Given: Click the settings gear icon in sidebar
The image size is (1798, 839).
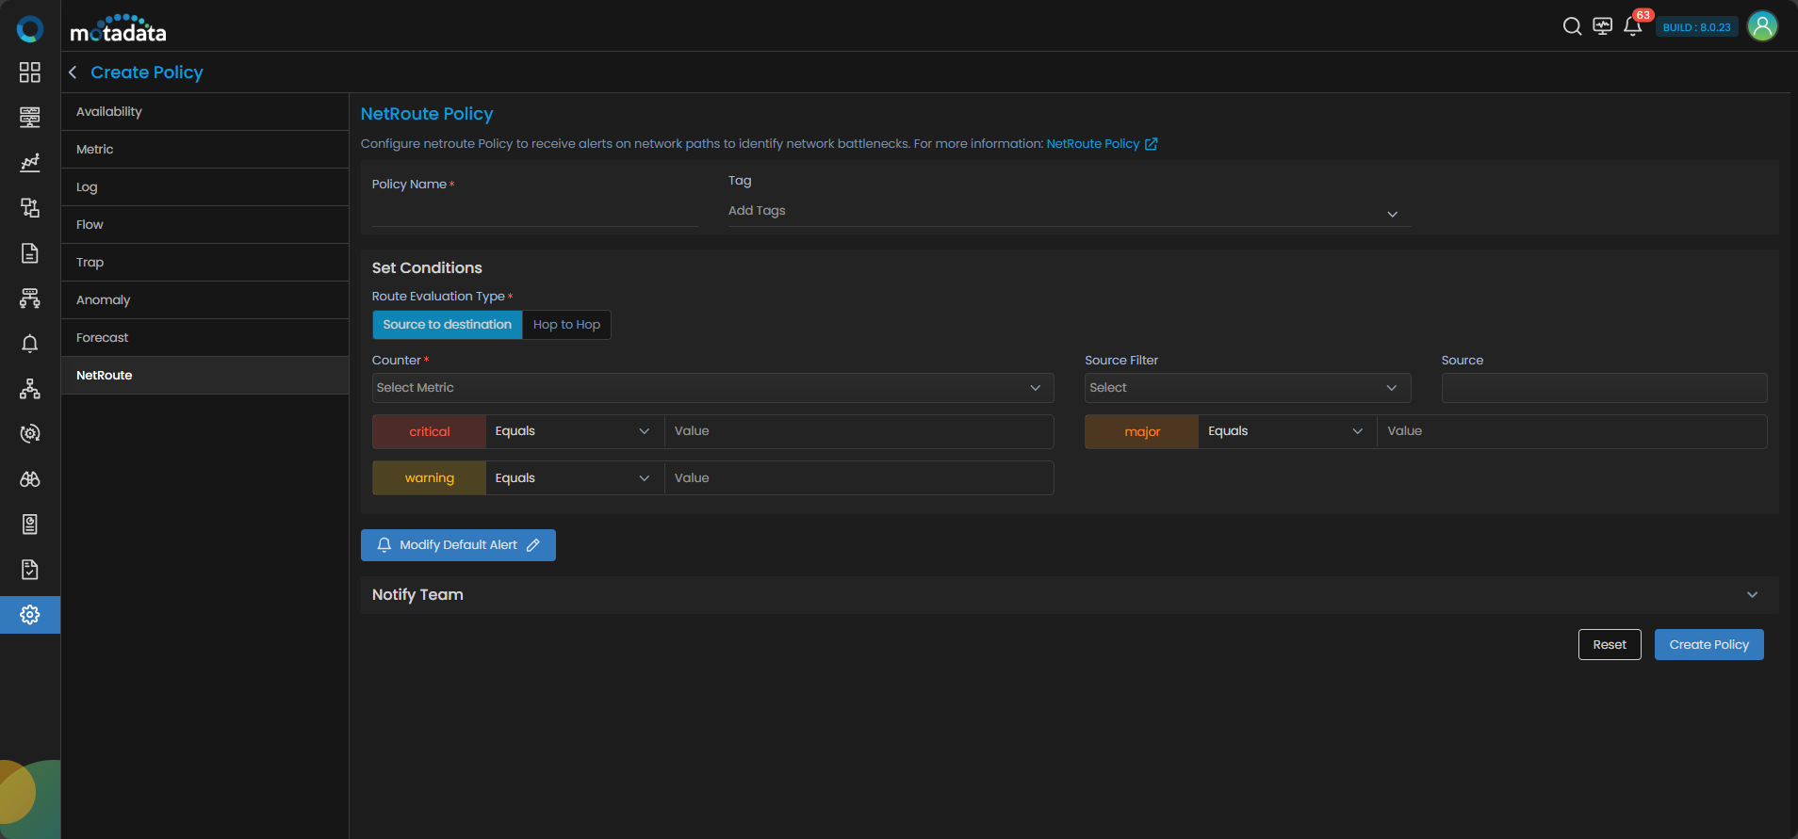Looking at the screenshot, I should [30, 615].
